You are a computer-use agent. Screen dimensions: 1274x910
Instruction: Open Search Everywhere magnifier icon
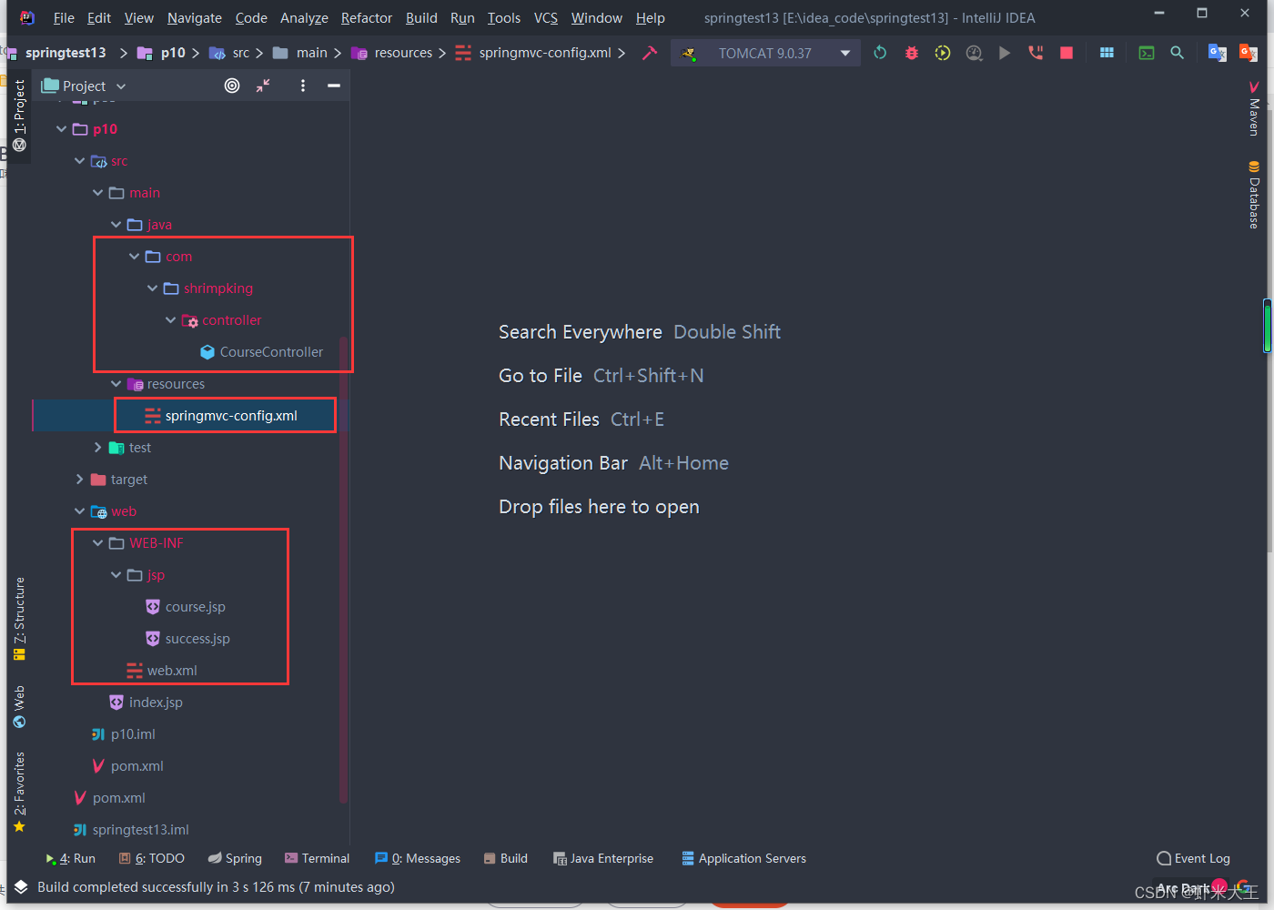click(1177, 52)
